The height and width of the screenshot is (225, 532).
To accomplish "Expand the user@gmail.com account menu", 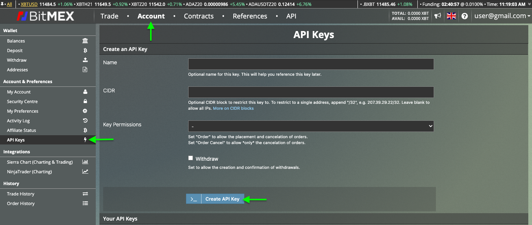I will tap(502, 16).
